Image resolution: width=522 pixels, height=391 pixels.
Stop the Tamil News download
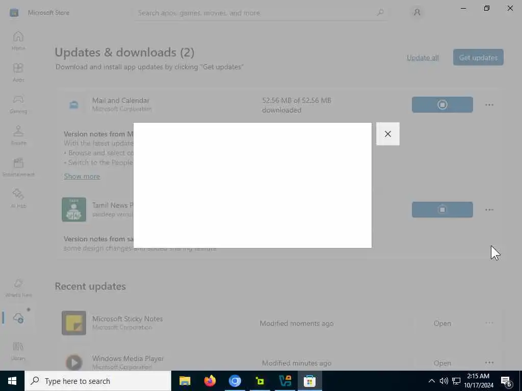pyautogui.click(x=442, y=209)
